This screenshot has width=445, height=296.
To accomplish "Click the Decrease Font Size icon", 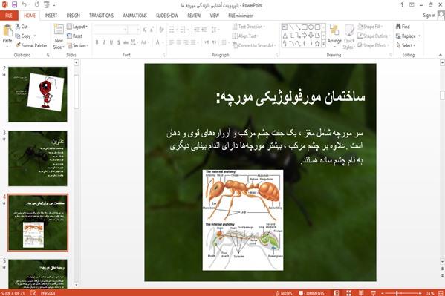I will [152, 30].
